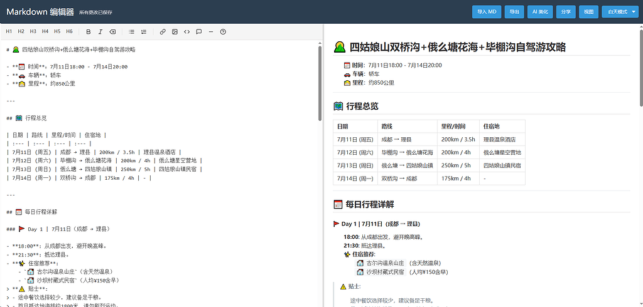Click the red flag emoji beside Day 1

(337, 224)
